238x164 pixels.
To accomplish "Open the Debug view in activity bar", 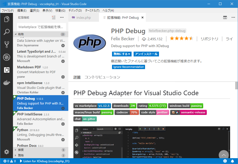I will pos(7,57).
